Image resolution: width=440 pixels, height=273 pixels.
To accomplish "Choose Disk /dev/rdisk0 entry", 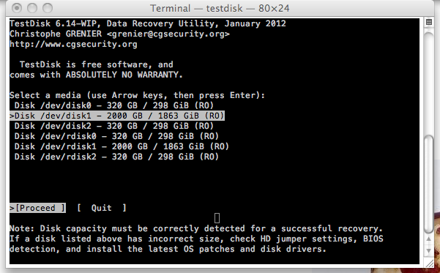I will click(x=116, y=136).
